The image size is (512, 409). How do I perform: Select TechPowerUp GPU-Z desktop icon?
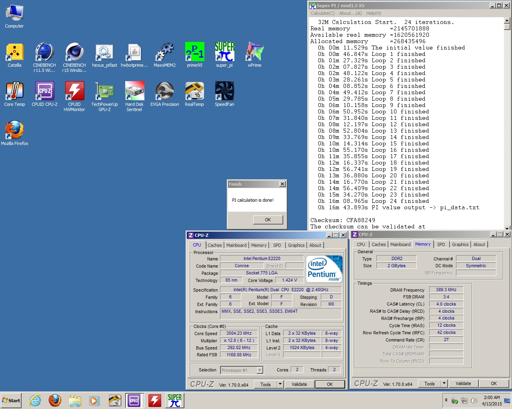pyautogui.click(x=104, y=97)
